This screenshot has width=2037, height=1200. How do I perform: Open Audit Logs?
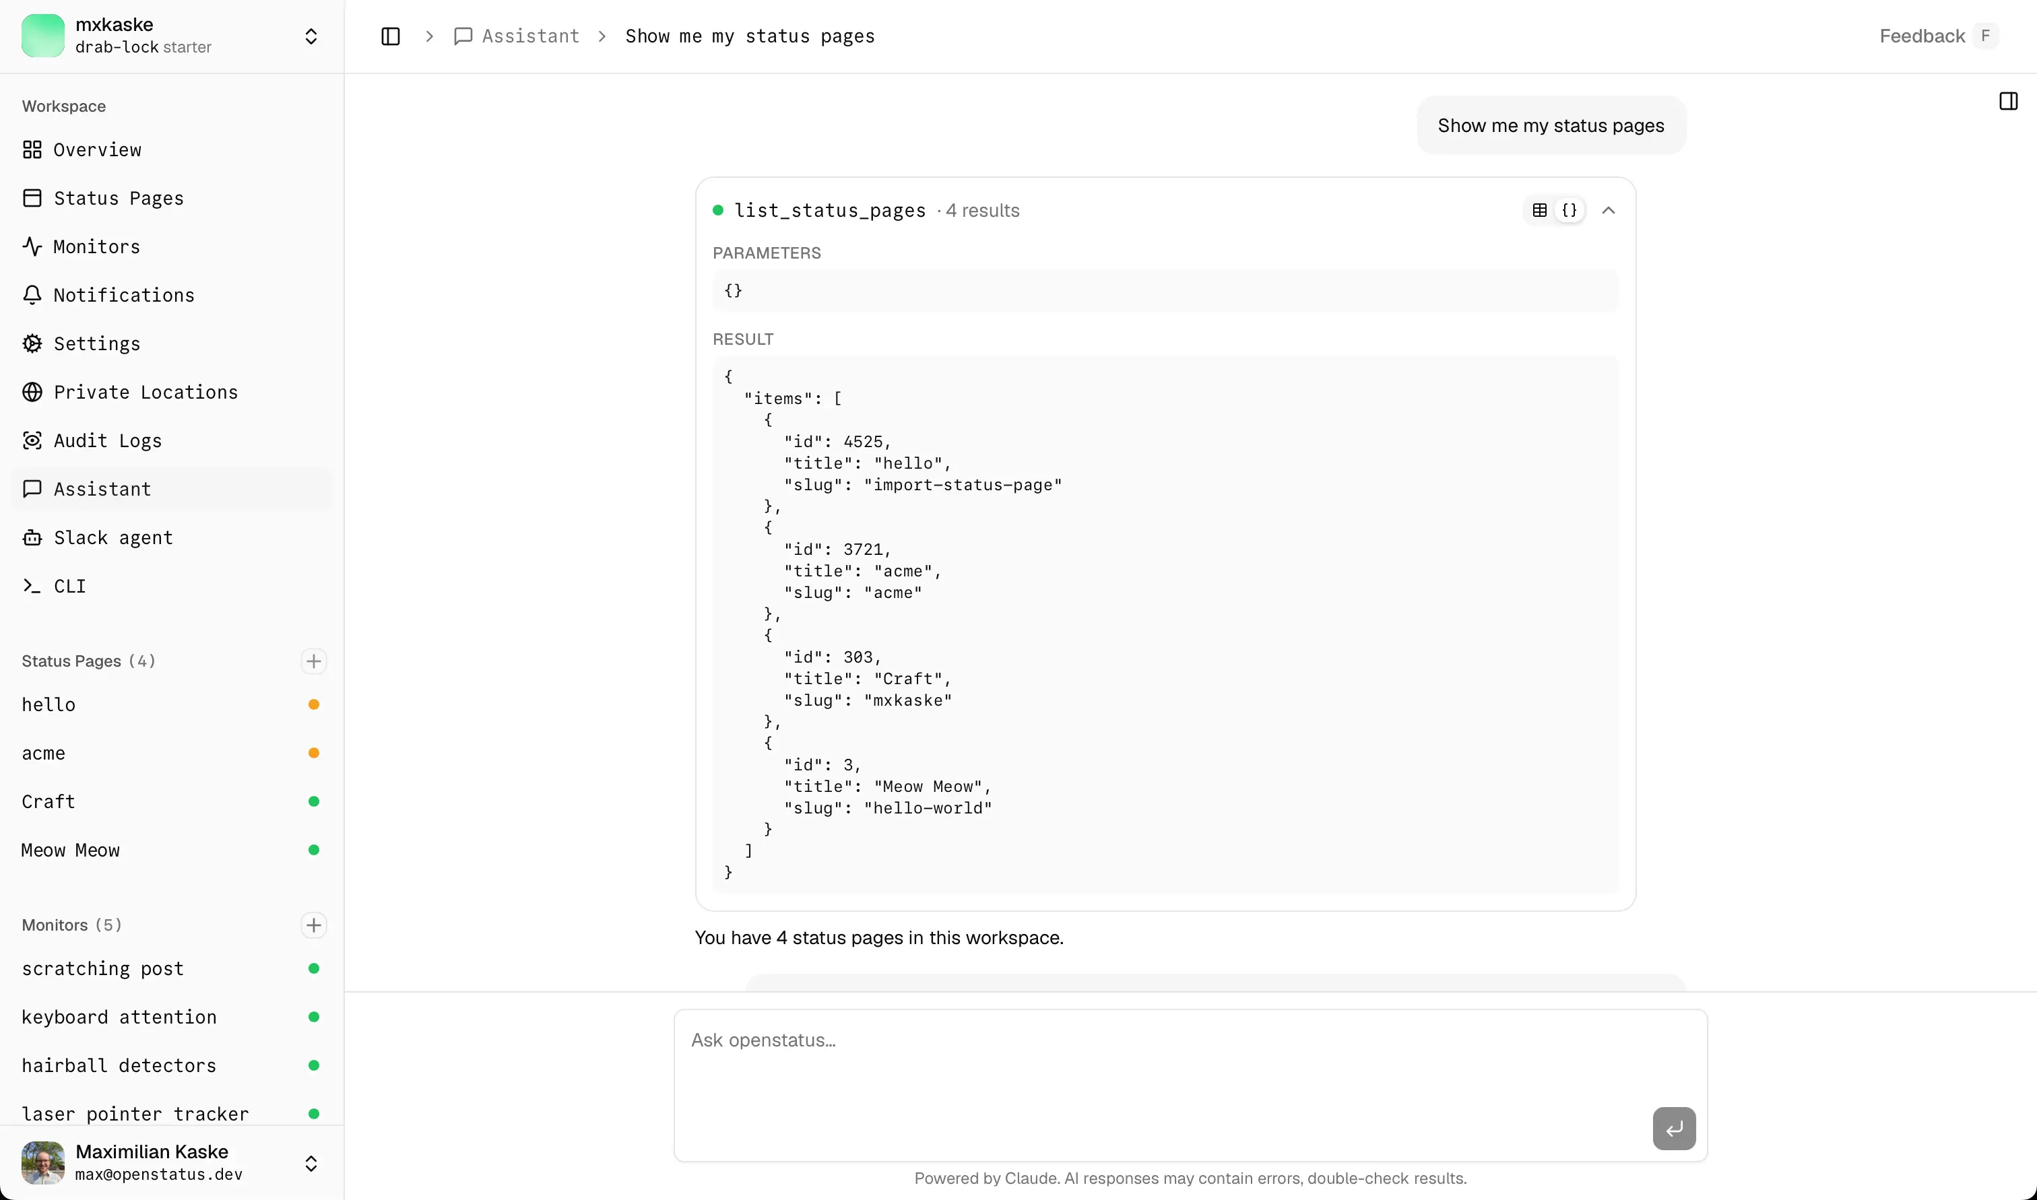tap(172, 440)
